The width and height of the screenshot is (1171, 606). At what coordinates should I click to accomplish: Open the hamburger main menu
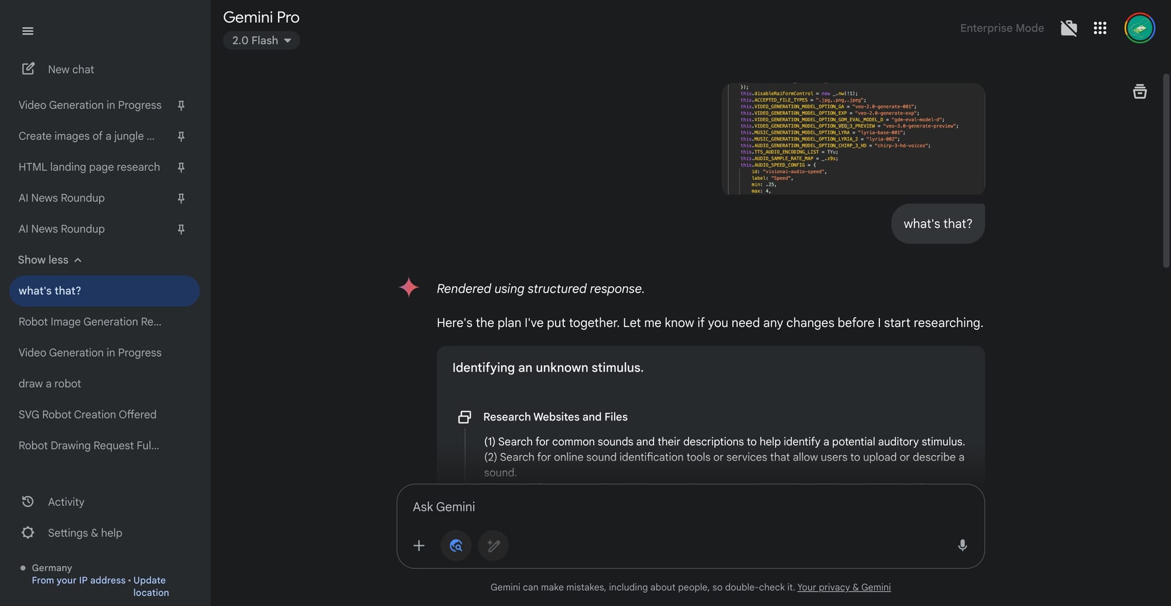pos(28,31)
